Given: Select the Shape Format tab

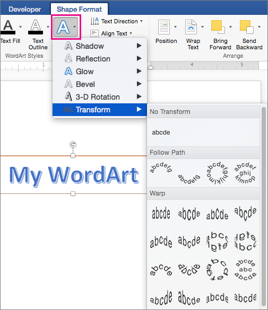Looking at the screenshot, I should click(x=79, y=10).
